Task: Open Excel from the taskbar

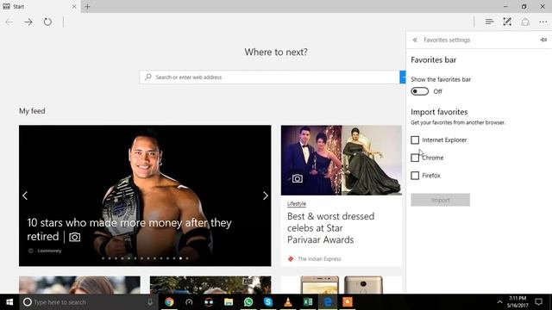Action: point(308,302)
